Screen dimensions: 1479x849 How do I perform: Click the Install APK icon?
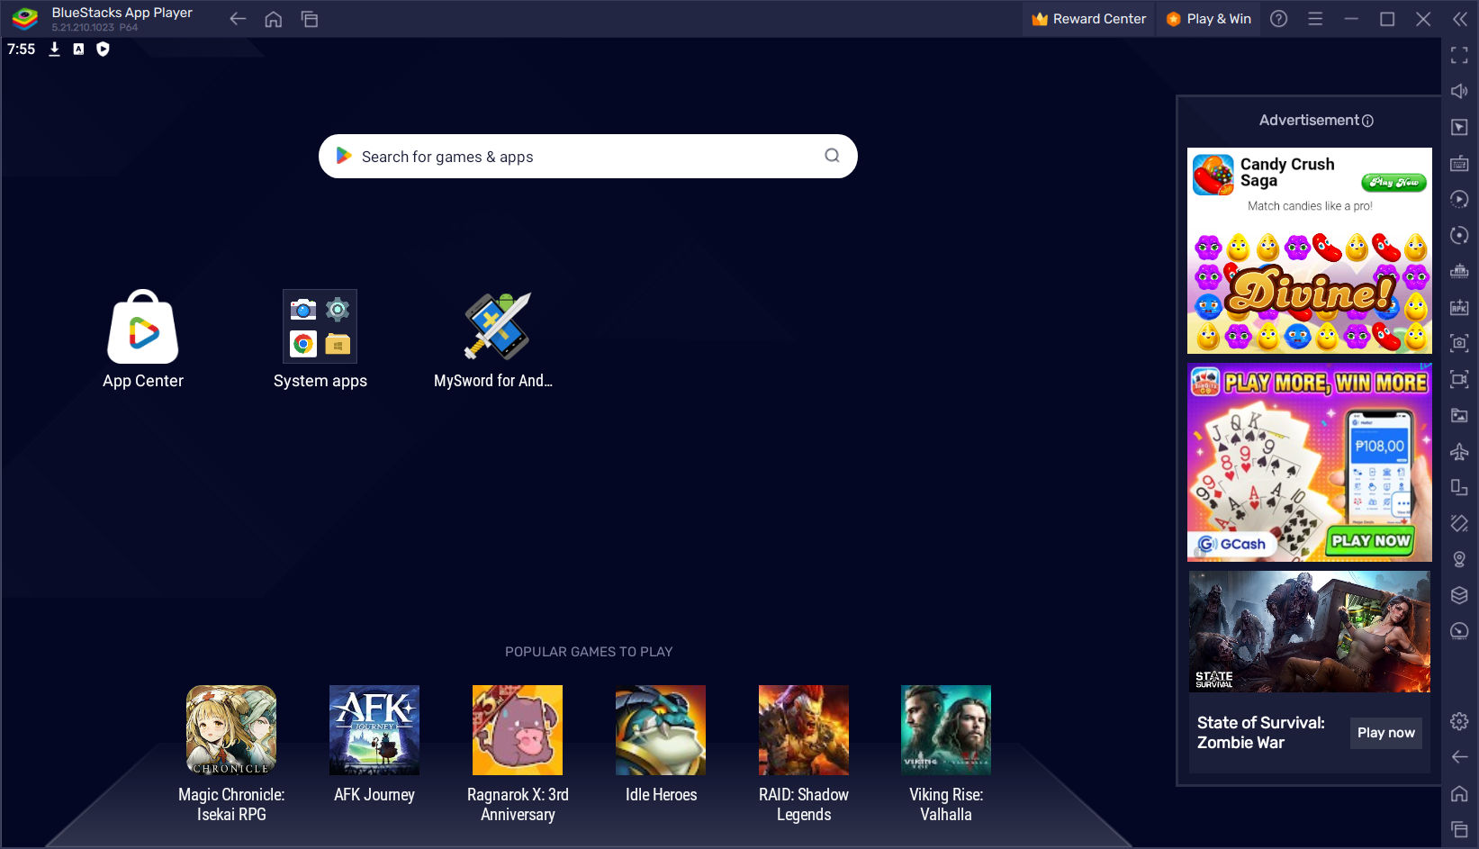(1459, 307)
